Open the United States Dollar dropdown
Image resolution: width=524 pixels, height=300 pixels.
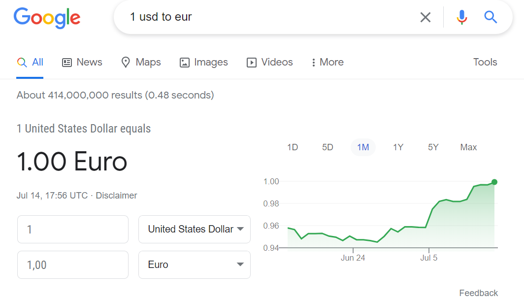[195, 229]
